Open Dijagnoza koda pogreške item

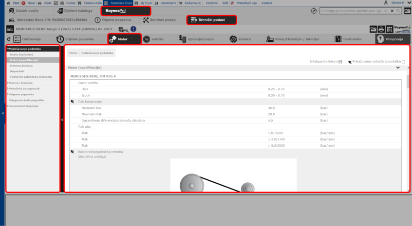coord(26,100)
